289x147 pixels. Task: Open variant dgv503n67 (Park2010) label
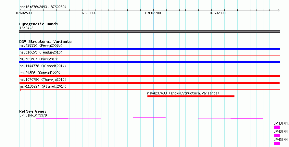[x=39, y=59]
